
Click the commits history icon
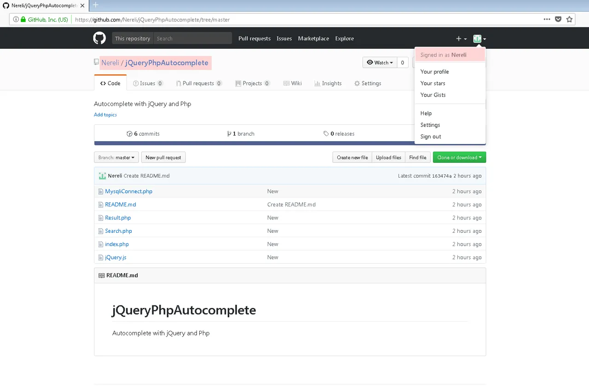pyautogui.click(x=129, y=134)
